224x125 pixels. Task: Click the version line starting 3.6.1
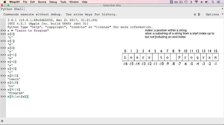click(x=53, y=20)
